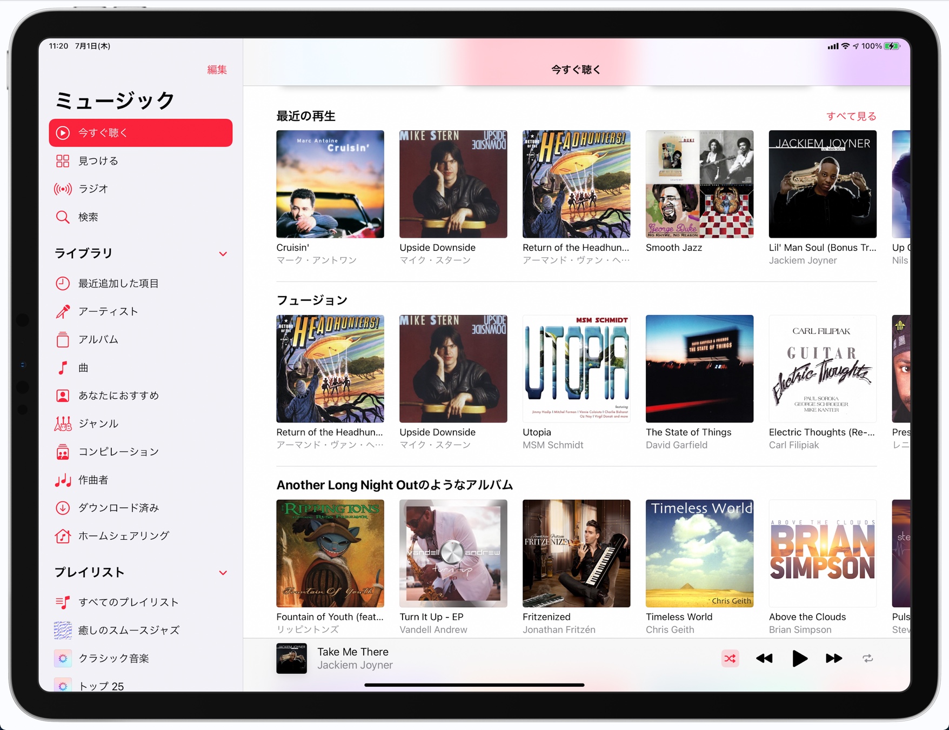The height and width of the screenshot is (730, 949).
Task: Open マーク・アントワン artist text
Action: pyautogui.click(x=317, y=260)
